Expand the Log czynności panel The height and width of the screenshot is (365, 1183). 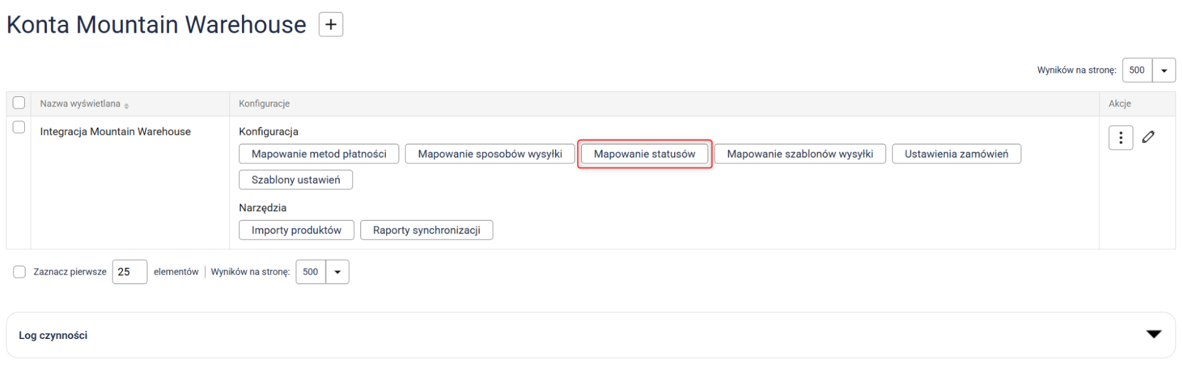point(1153,335)
